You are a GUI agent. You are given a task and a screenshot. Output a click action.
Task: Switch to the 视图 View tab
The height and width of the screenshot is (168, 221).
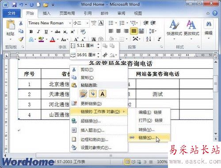tap(138, 13)
